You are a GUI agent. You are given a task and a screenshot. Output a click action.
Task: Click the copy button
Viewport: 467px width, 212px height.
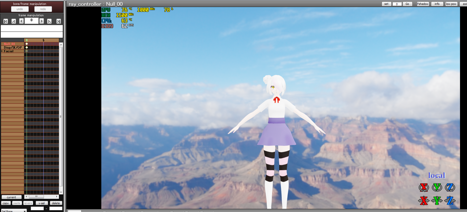tap(6, 203)
